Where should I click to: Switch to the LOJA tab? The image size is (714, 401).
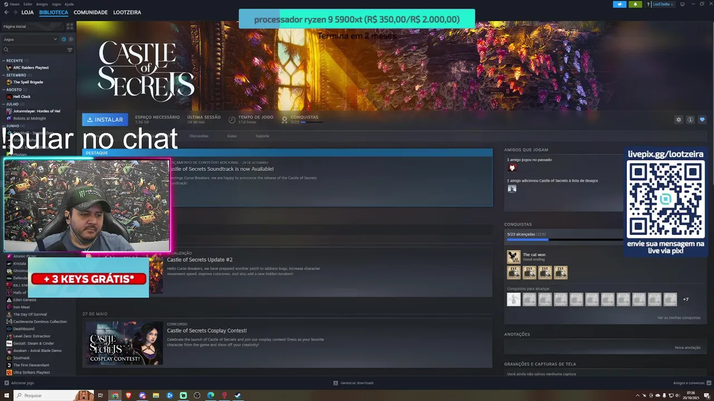coord(27,12)
